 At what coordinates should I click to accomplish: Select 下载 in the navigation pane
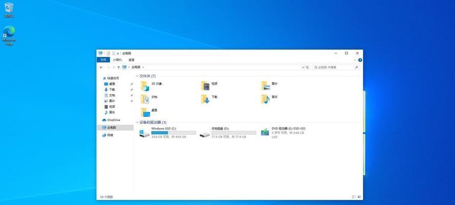click(110, 90)
